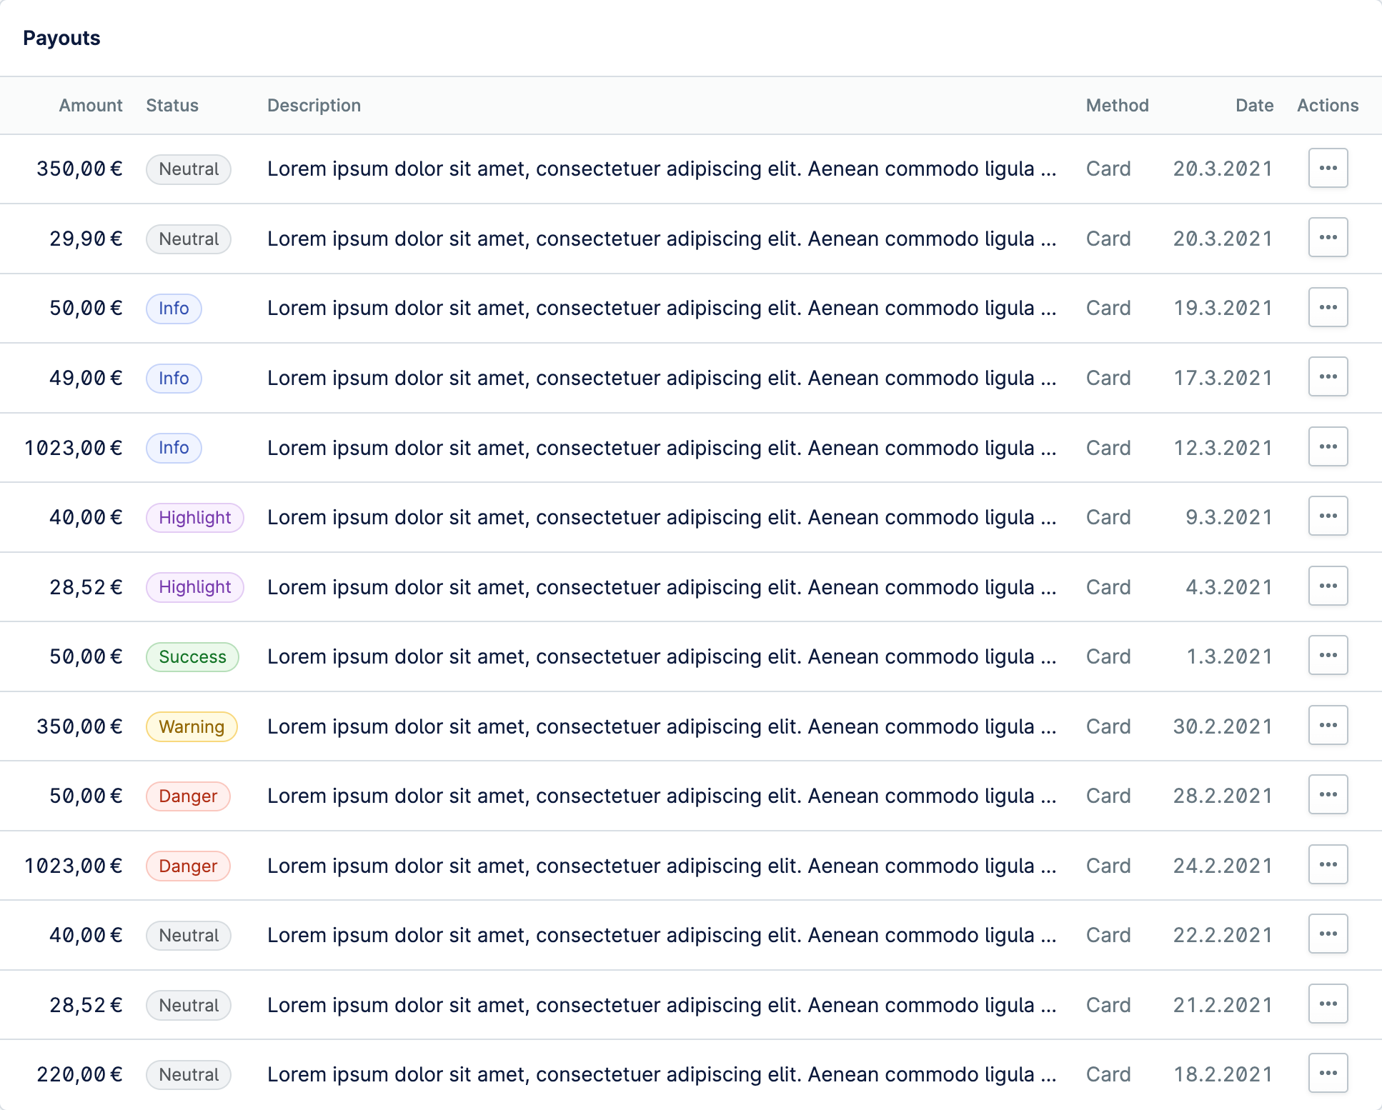Open actions menu for 29,90 € payout
The image size is (1382, 1110).
tap(1328, 237)
